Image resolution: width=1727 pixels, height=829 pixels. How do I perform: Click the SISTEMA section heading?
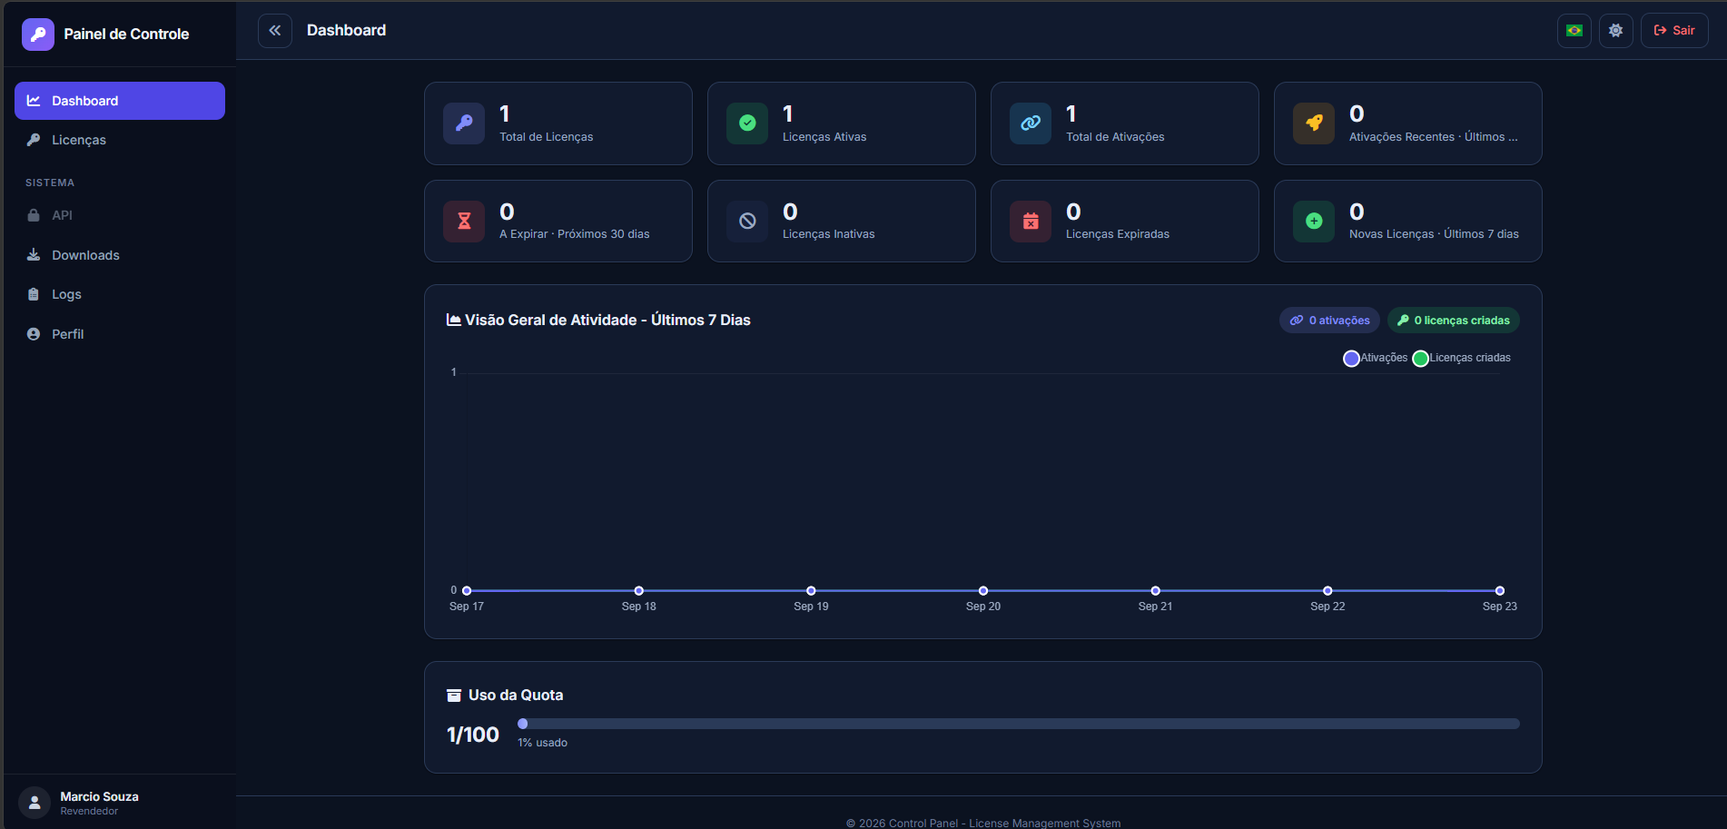50,183
